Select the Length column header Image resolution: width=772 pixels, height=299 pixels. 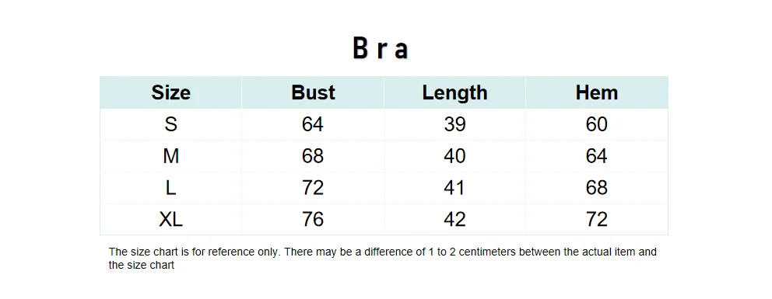pyautogui.click(x=455, y=92)
